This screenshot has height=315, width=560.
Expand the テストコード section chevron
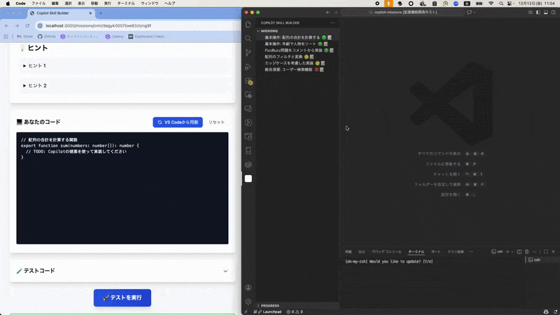(x=225, y=271)
